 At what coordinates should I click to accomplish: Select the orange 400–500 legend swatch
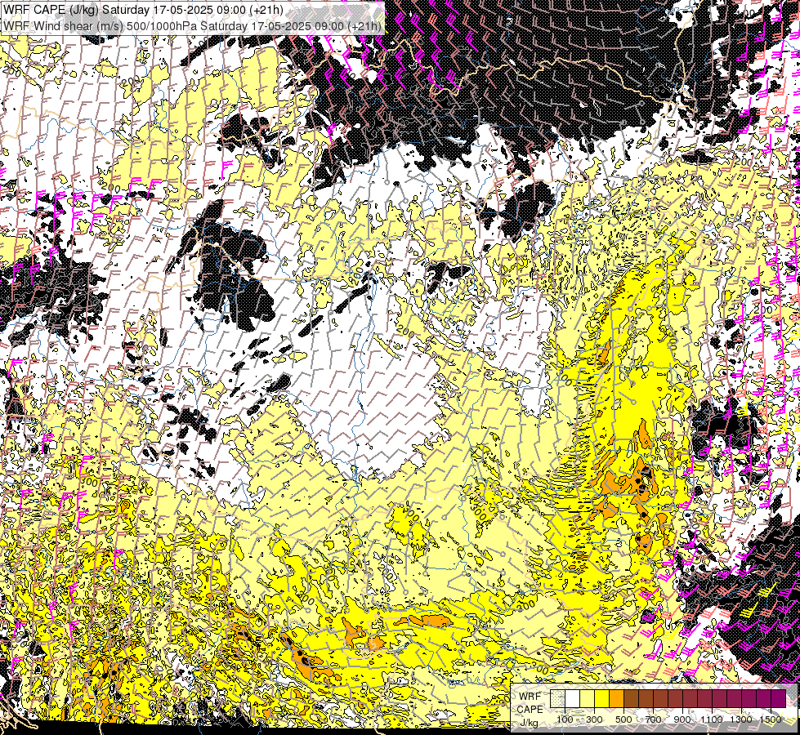point(617,698)
